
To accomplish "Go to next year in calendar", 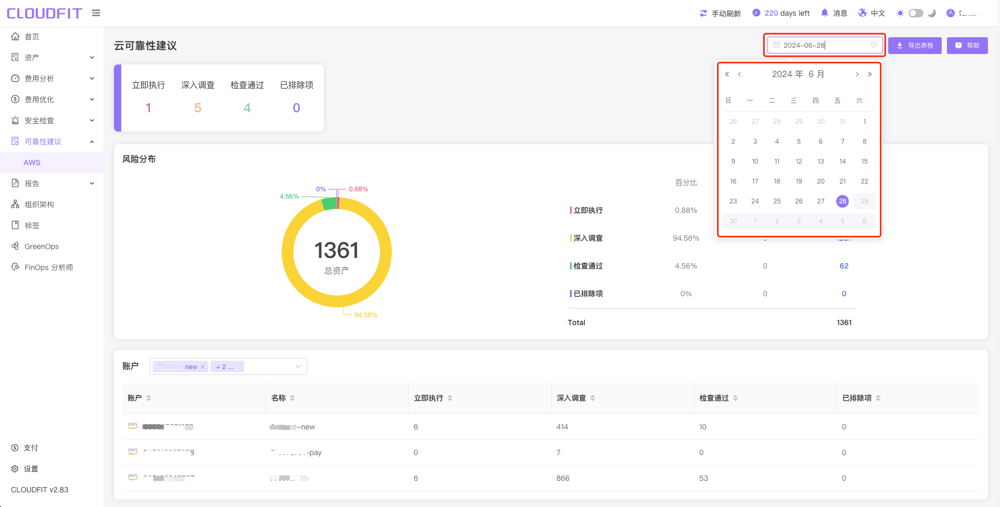I will 870,74.
